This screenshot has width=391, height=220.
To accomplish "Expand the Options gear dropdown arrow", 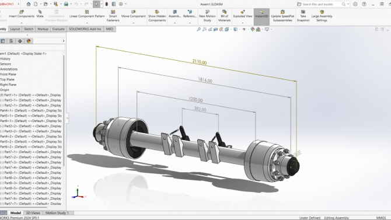I will pyautogui.click(x=125, y=4).
